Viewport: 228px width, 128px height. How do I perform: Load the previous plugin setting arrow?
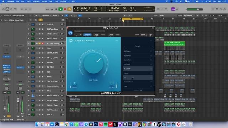click(x=76, y=35)
